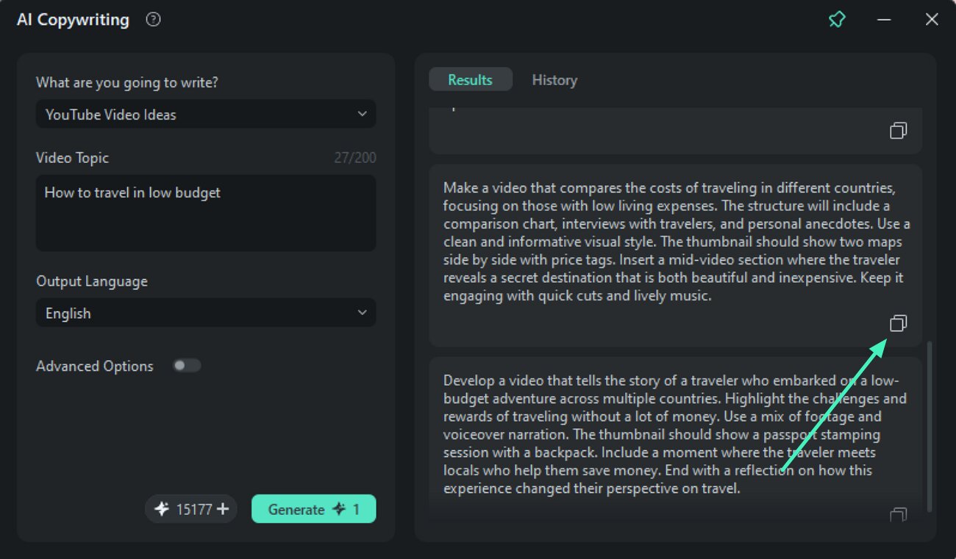Minimize the AI Copywriting window
956x559 pixels.
coord(885,20)
